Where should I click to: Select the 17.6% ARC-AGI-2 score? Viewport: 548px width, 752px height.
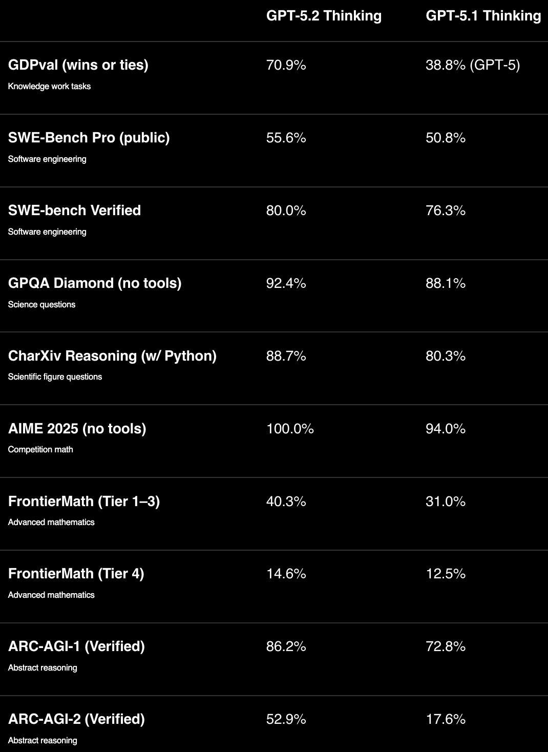coord(445,719)
